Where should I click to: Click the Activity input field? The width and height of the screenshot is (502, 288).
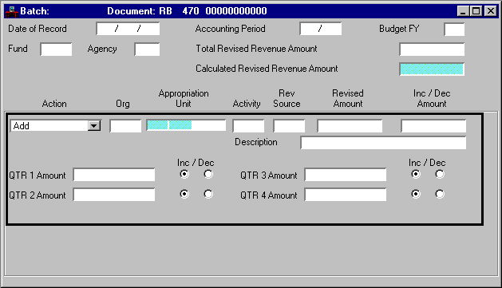[x=248, y=126]
